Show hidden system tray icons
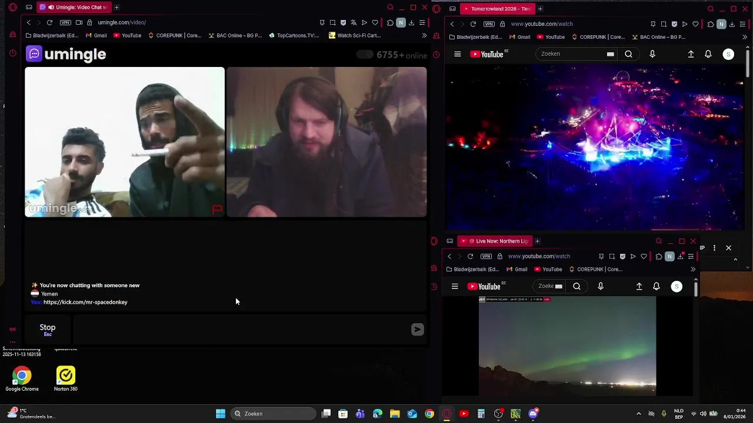Image resolution: width=753 pixels, height=423 pixels. 638,414
